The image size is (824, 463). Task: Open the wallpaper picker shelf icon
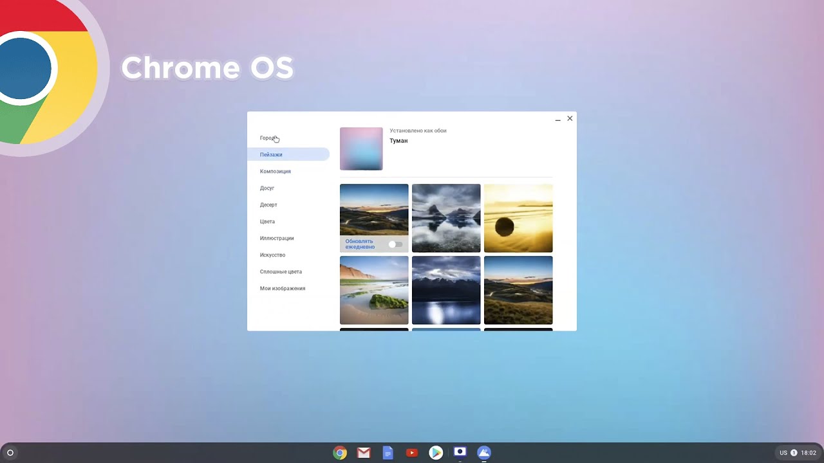(484, 453)
